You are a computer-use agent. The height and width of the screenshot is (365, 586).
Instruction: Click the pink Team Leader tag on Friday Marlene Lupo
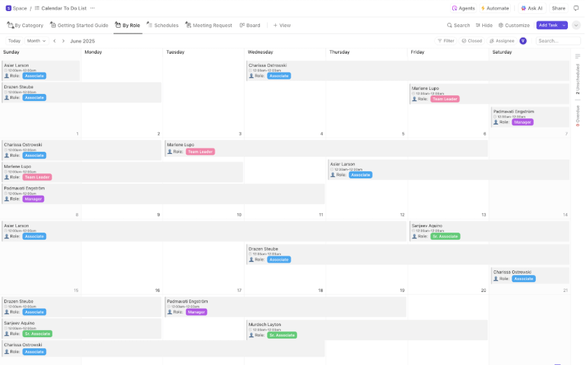(445, 99)
